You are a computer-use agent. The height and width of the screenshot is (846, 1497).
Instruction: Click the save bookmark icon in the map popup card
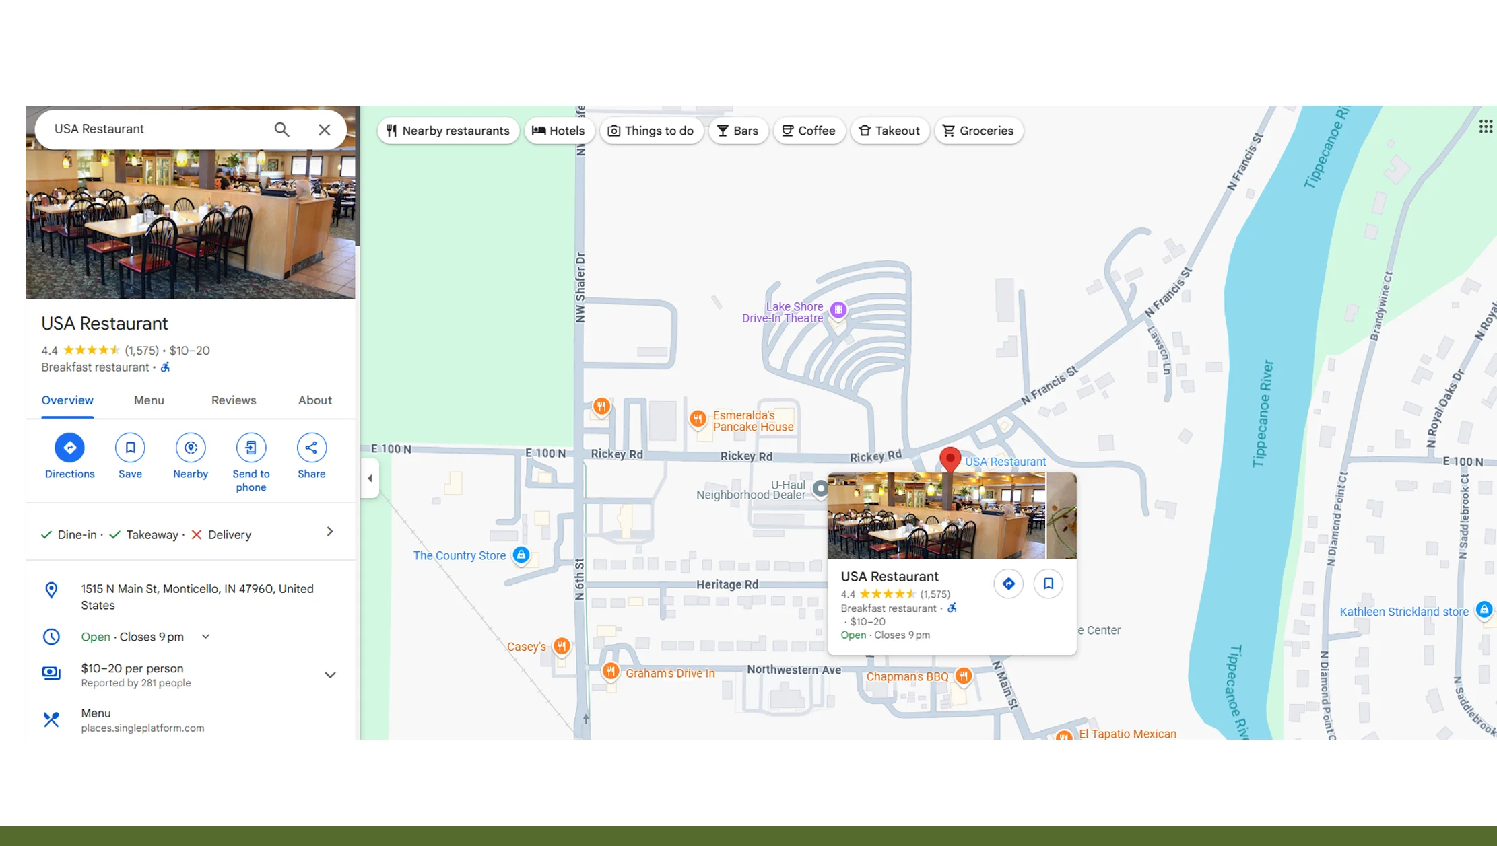tap(1049, 584)
